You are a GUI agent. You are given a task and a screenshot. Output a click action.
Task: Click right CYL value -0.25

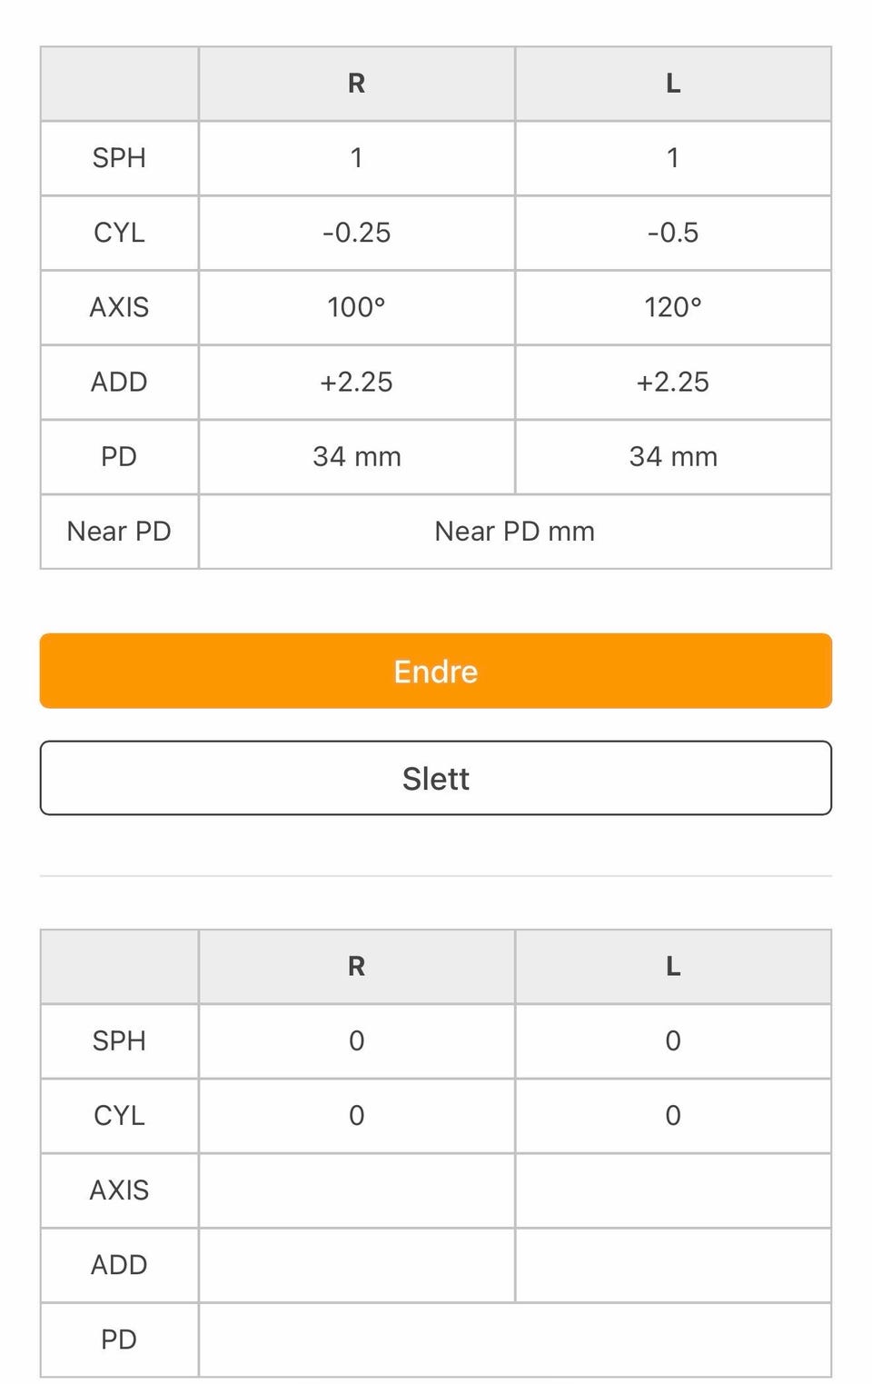coord(356,233)
